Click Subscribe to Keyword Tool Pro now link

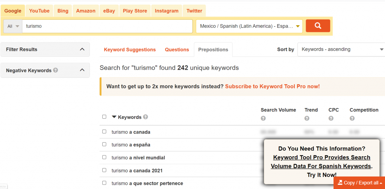pos(272,86)
